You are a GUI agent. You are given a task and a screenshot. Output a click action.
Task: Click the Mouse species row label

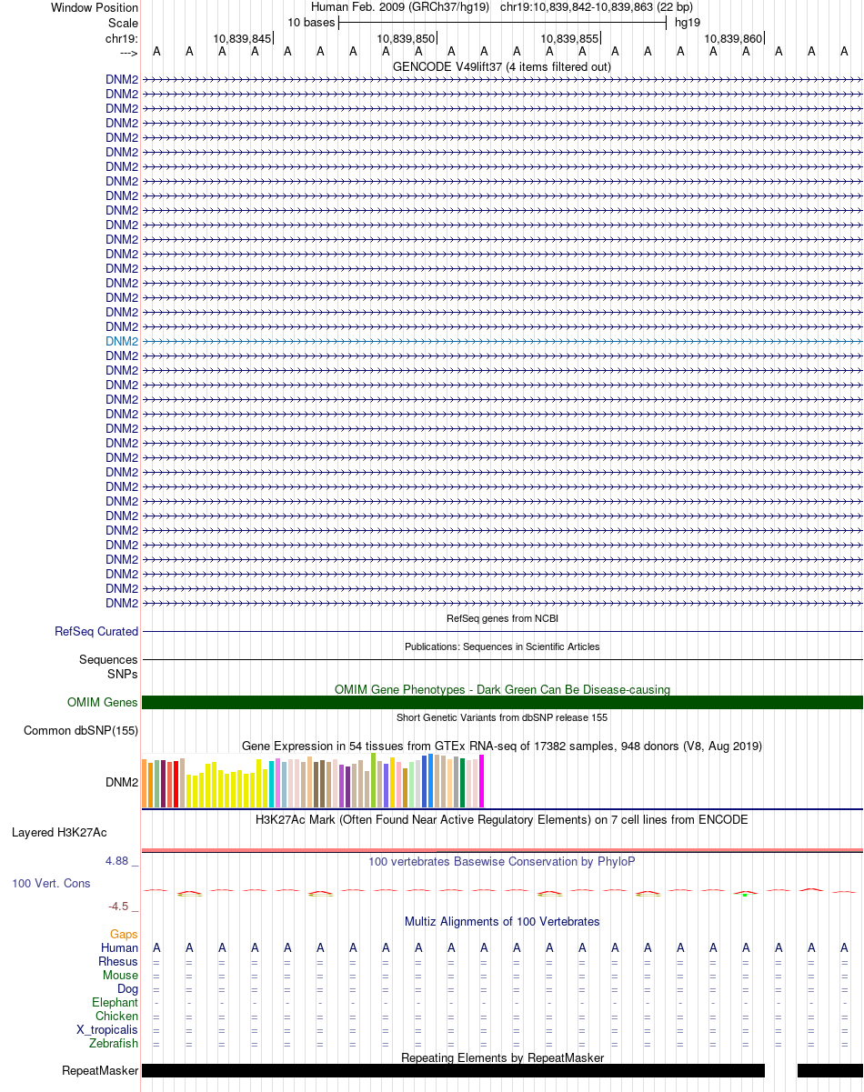pos(121,975)
